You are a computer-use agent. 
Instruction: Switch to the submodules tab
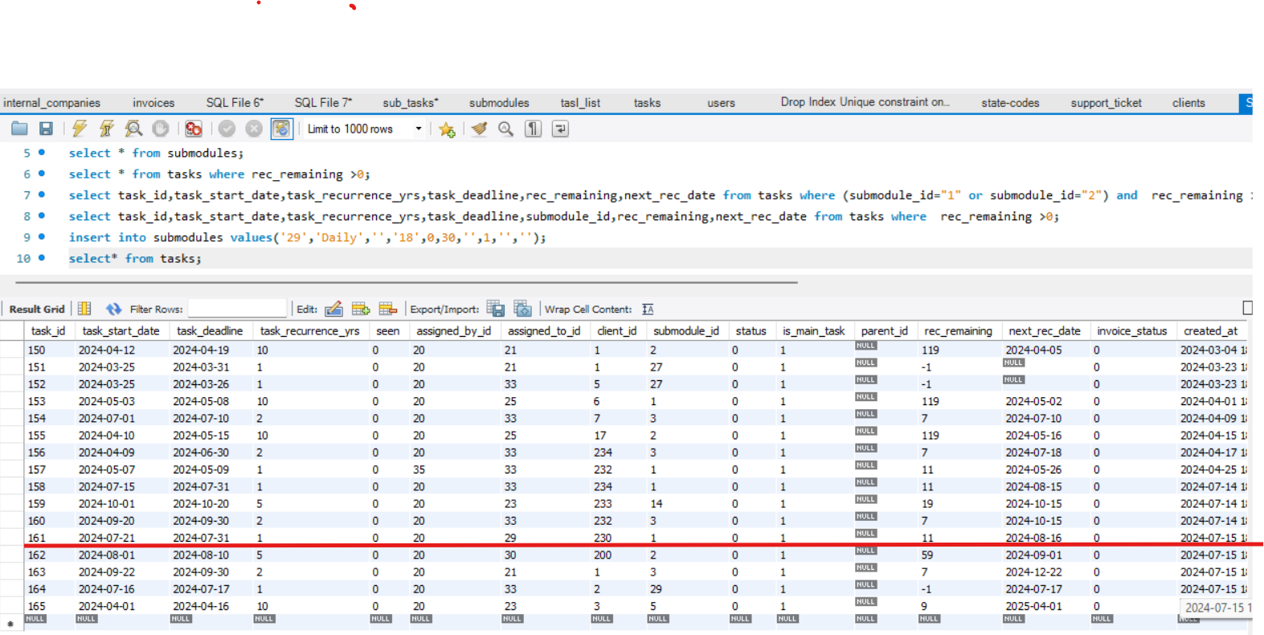pyautogui.click(x=499, y=103)
